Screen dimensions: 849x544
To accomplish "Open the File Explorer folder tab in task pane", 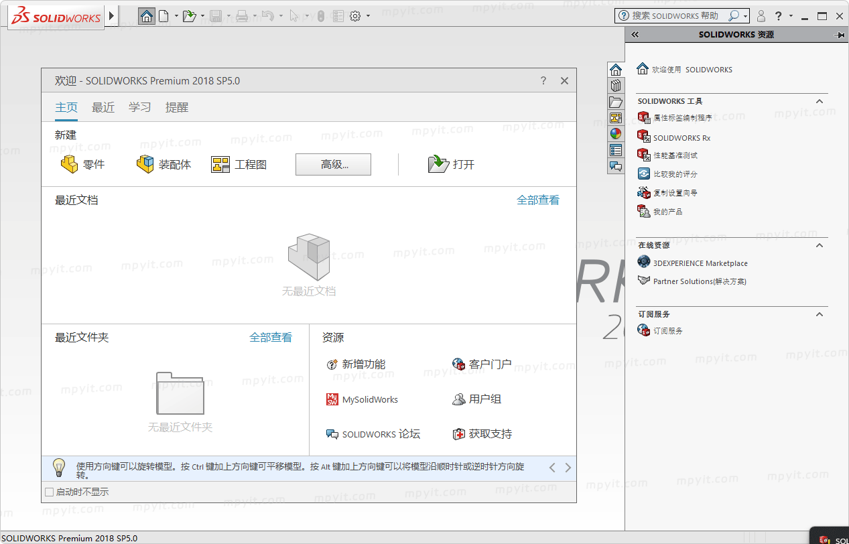I will click(x=616, y=102).
